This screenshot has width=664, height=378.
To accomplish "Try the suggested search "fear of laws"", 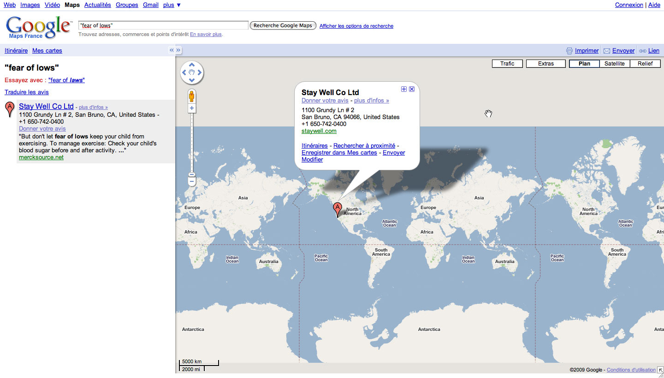I will pos(66,80).
